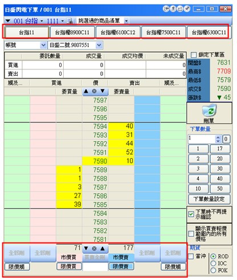This screenshot has width=237, height=280.
Task: Check 顯示買賣報價範圍內的所有價格
Action: [x=191, y=233]
